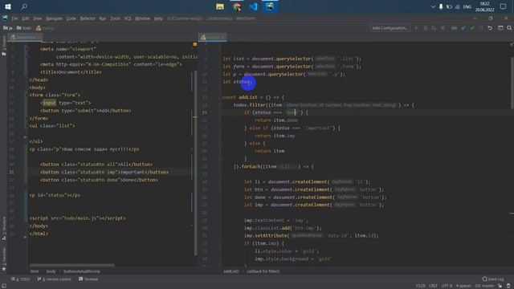514x289 pixels.
Task: Show hidden system tray icons
Action: pos(433,6)
